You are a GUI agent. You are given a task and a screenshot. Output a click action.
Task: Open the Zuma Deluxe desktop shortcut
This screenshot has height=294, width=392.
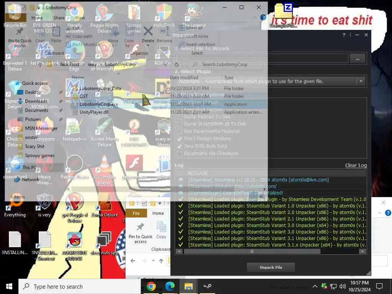tap(105, 205)
